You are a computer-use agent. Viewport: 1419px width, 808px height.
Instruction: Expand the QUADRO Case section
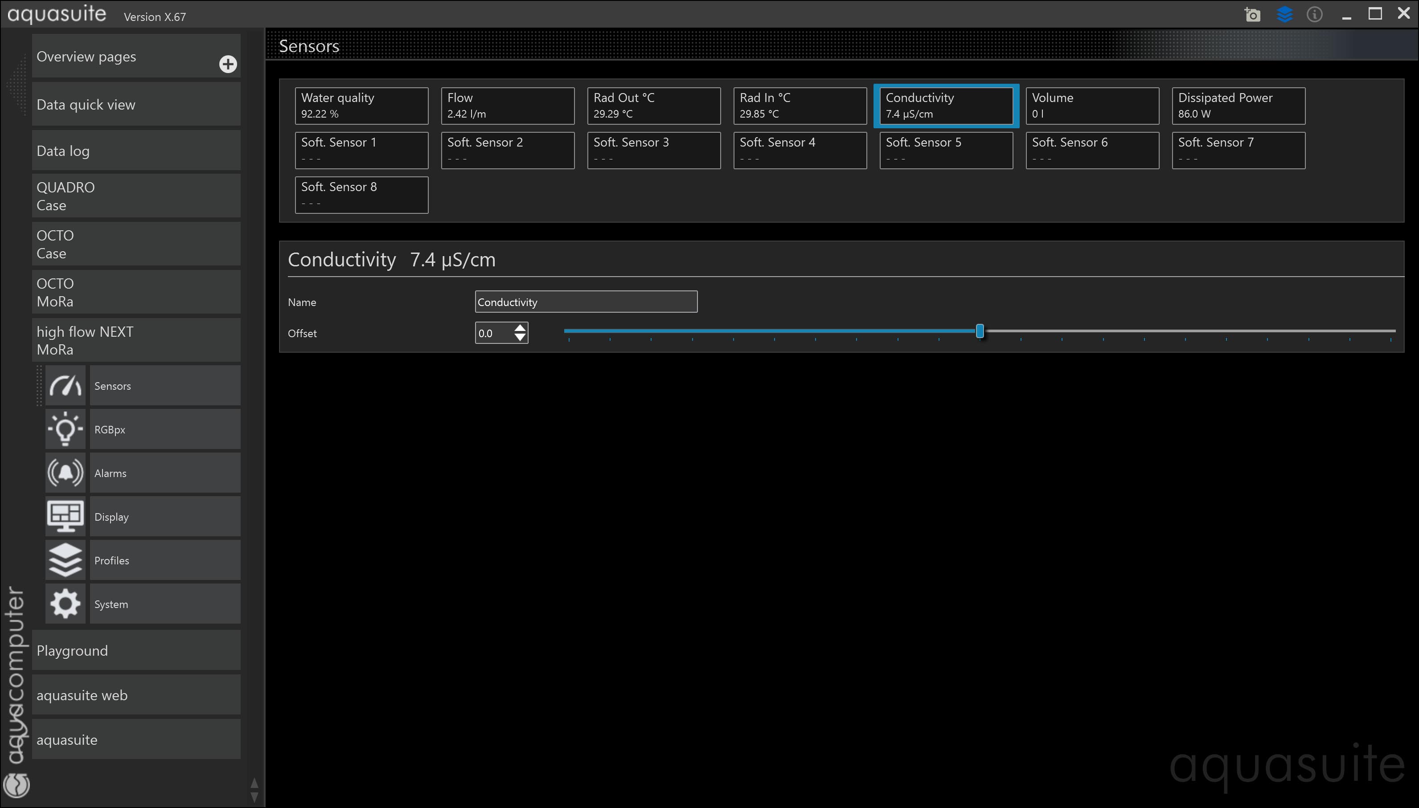pos(136,196)
